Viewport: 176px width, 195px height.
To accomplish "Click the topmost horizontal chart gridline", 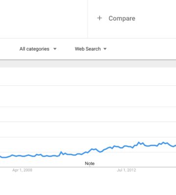I will tap(88, 85).
